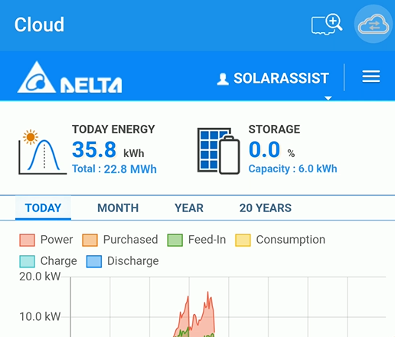Click the red power peak on chart

click(207, 293)
